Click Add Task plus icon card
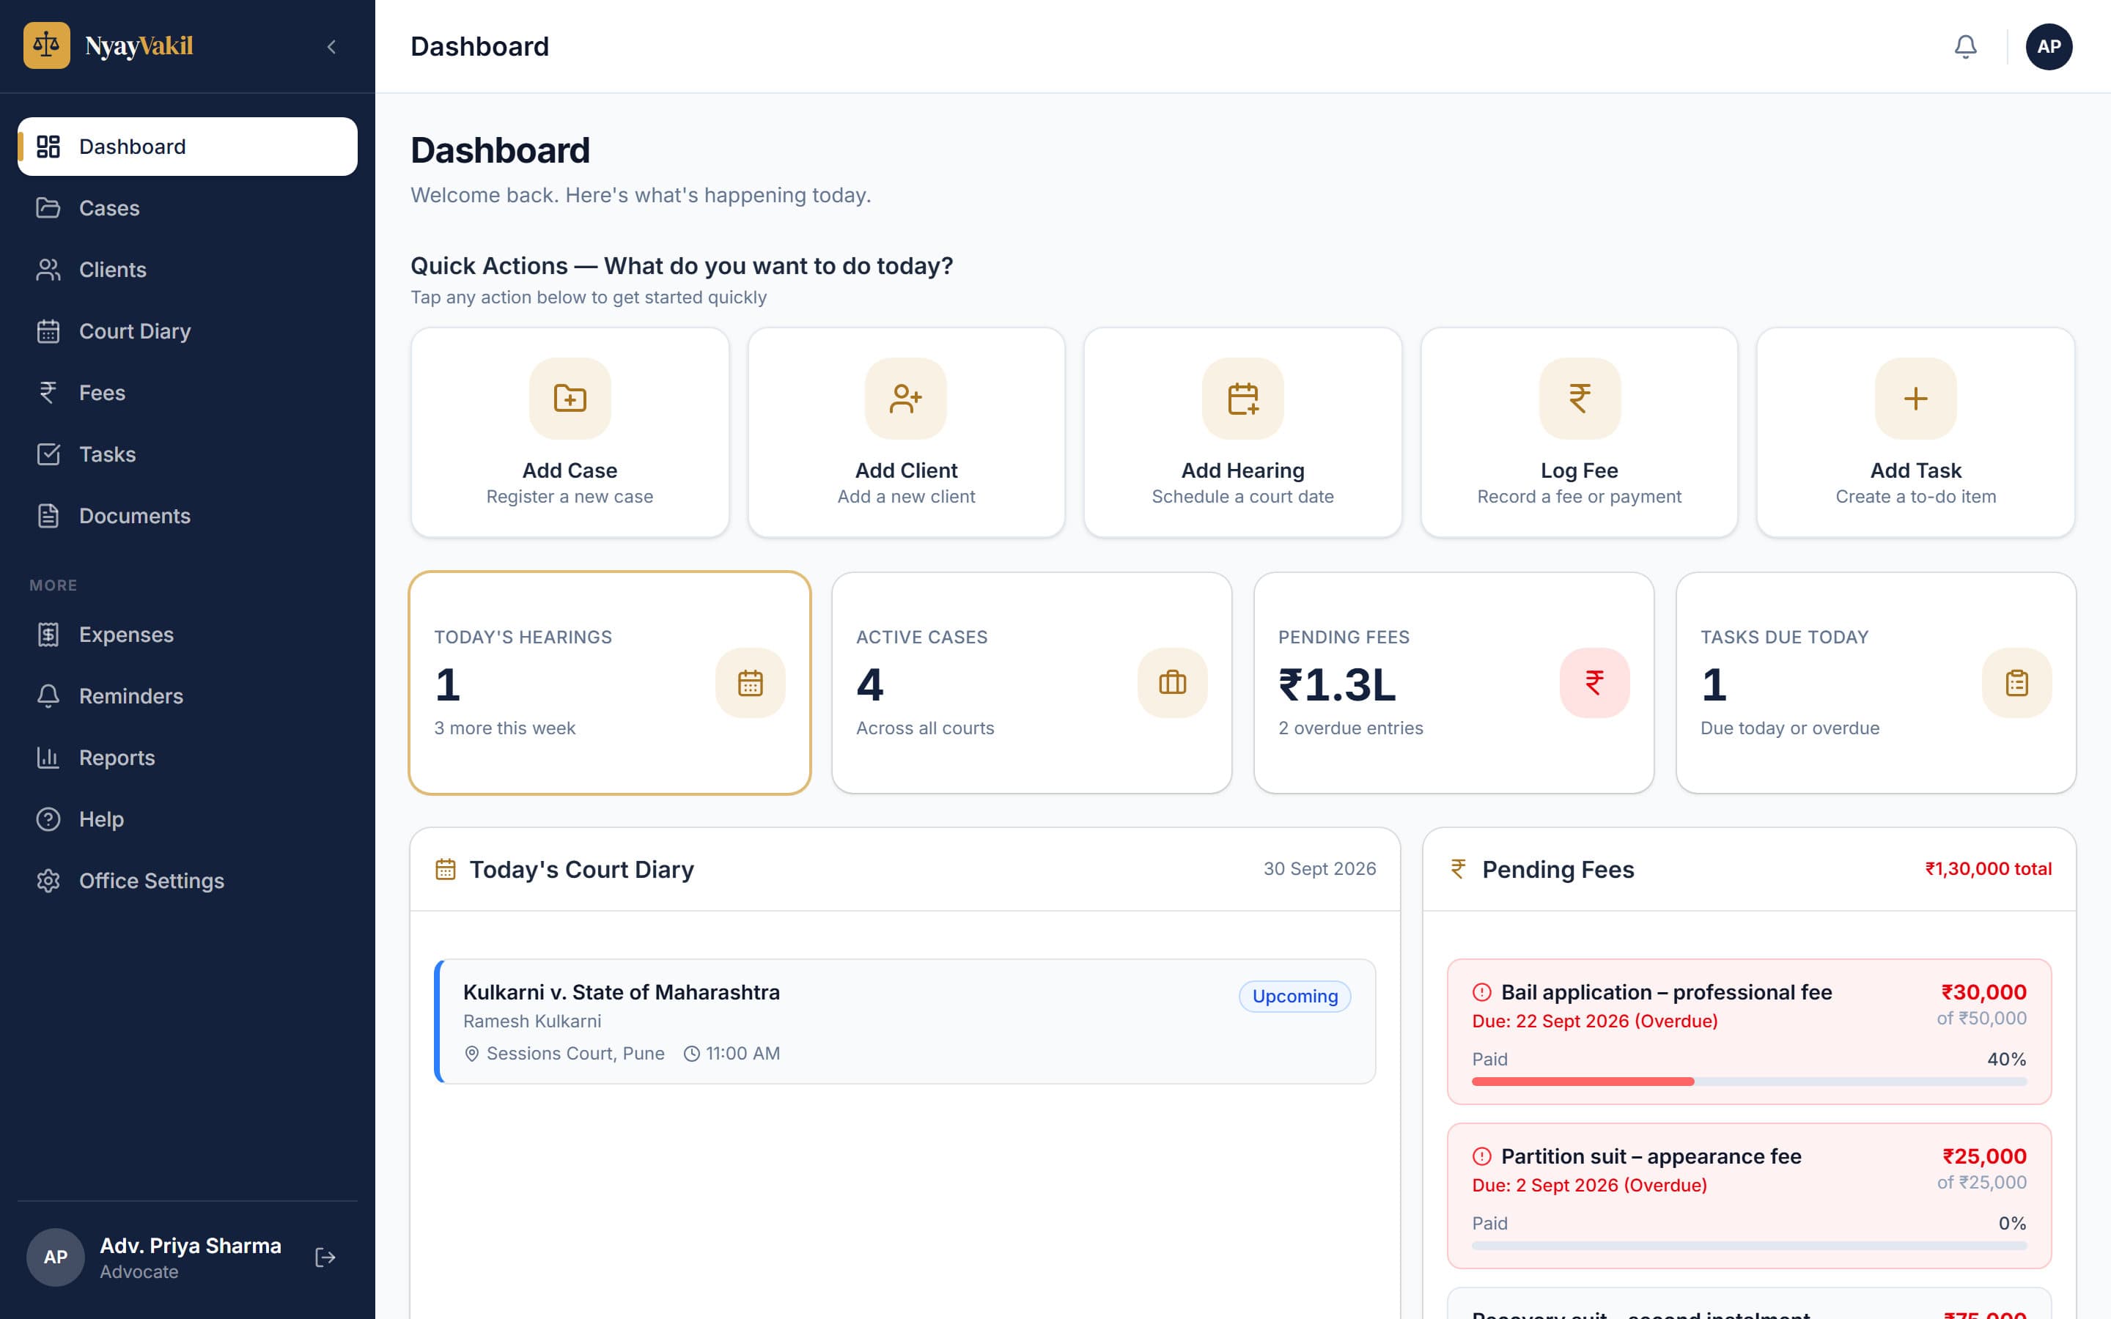The width and height of the screenshot is (2111, 1319). 1915,432
